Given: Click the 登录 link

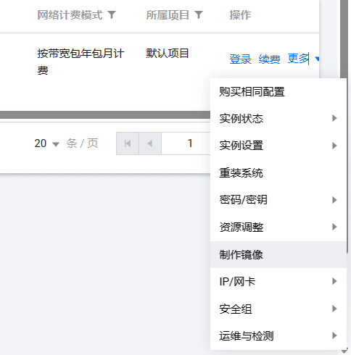Looking at the screenshot, I should [x=240, y=59].
